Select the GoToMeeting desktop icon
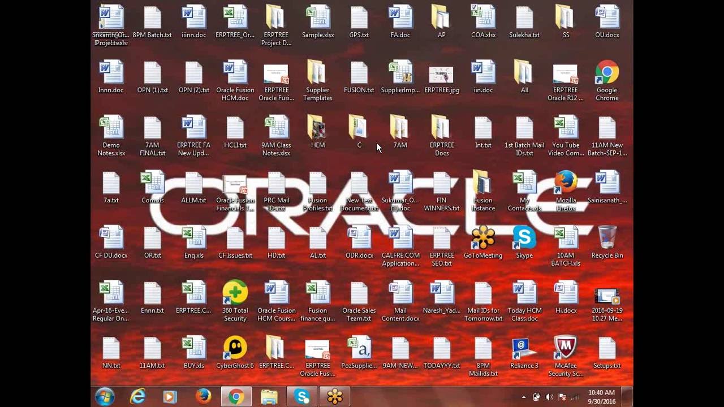Image resolution: width=724 pixels, height=407 pixels. coord(483,243)
